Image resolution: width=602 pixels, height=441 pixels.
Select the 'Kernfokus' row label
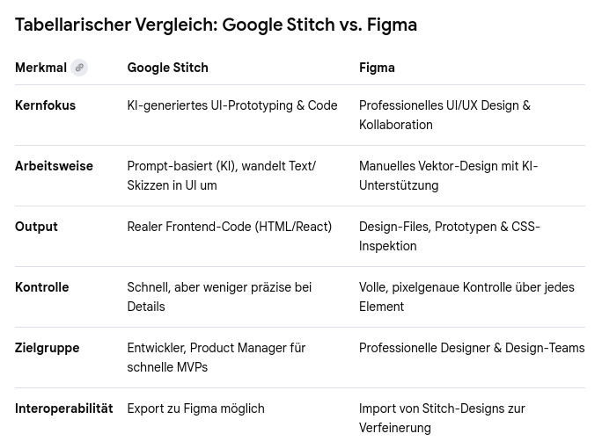coord(45,105)
